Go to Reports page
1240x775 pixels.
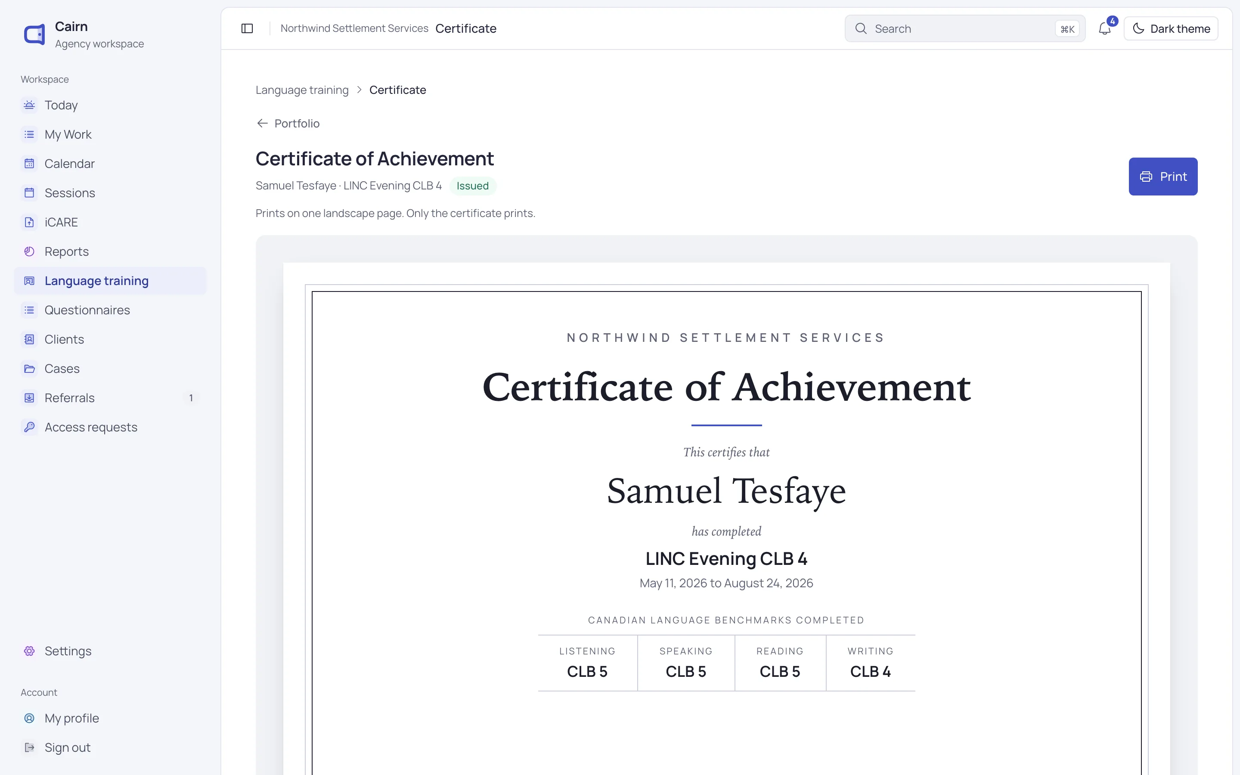pos(110,251)
